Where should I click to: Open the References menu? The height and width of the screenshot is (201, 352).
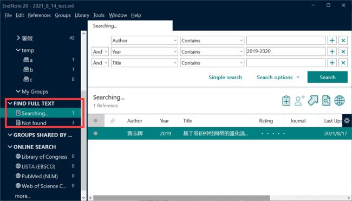pos(40,15)
